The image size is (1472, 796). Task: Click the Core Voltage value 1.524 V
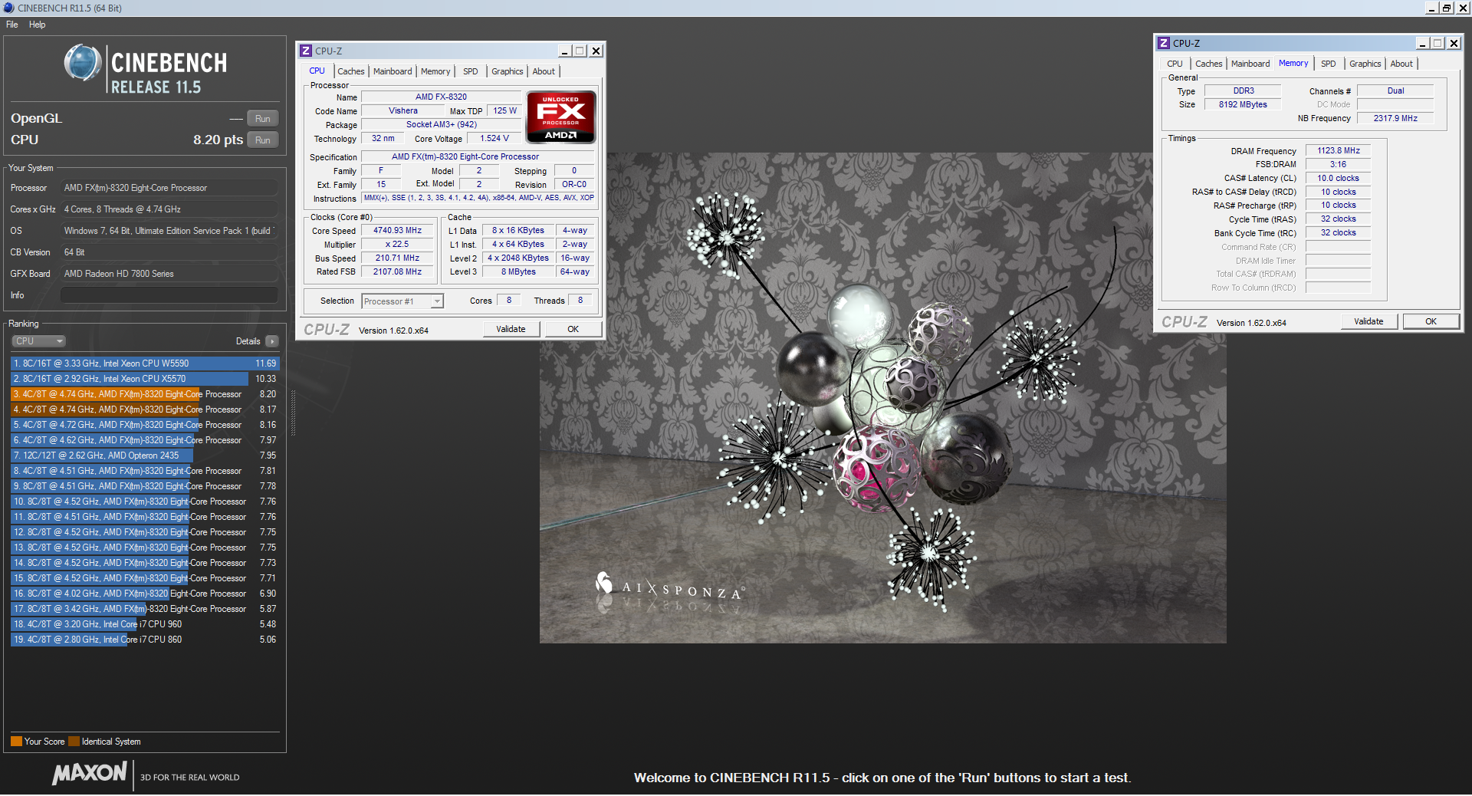pos(494,139)
